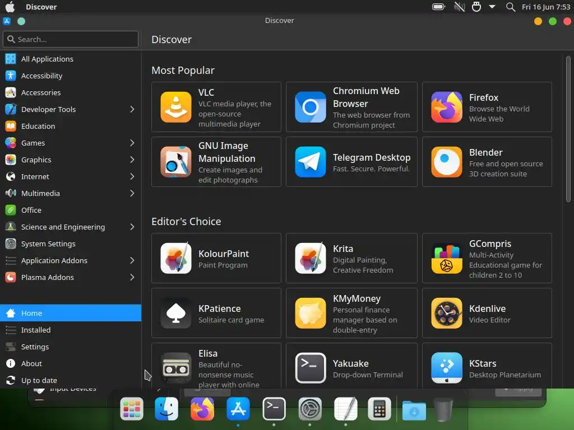Viewport: 574px width, 430px height.
Task: Check the Up to date status
Action: click(71, 380)
